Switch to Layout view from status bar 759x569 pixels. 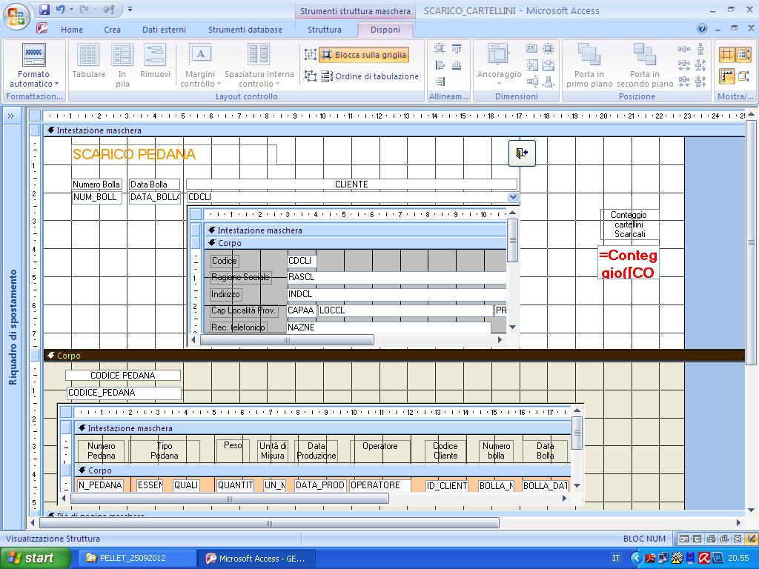pyautogui.click(x=738, y=539)
